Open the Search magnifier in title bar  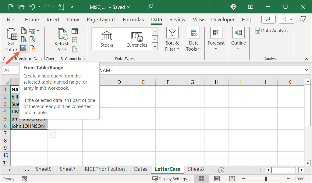click(151, 7)
